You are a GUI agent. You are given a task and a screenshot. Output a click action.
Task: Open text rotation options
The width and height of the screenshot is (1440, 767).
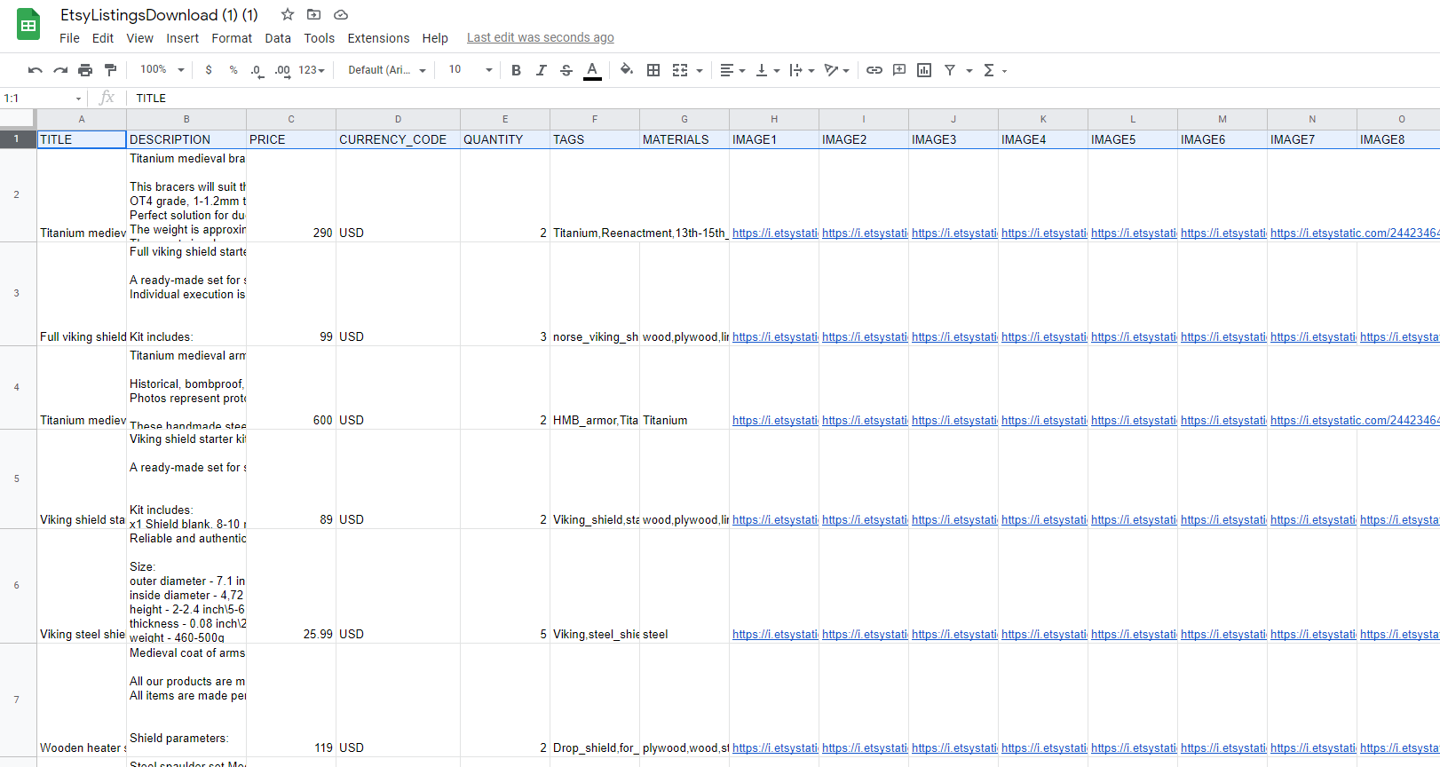click(836, 70)
